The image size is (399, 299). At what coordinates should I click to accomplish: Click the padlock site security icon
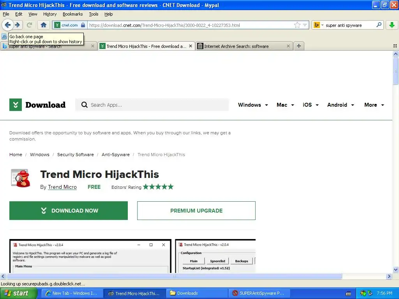(x=83, y=25)
